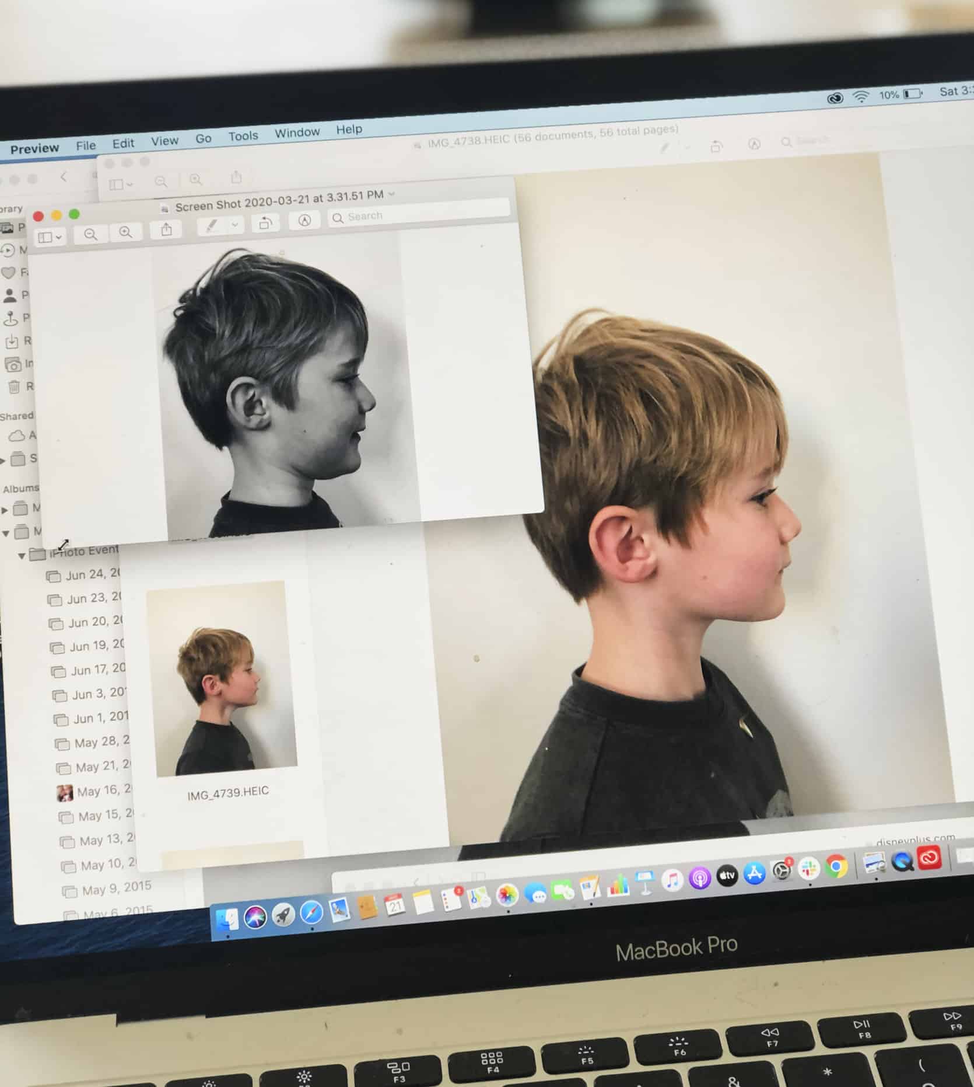
Task: Select the highlight pen tool icon
Action: tap(211, 225)
